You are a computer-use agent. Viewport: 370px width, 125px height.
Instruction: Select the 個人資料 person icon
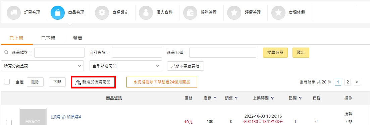pyautogui.click(x=146, y=12)
